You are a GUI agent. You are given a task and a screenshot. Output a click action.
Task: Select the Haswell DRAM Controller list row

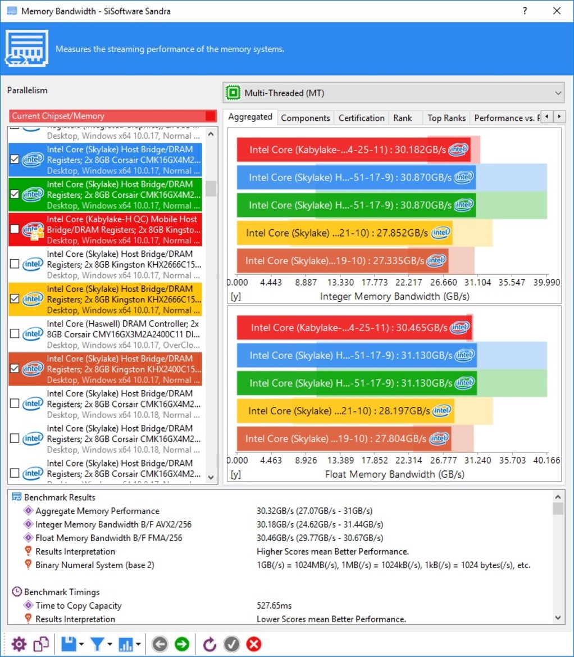coord(106,334)
